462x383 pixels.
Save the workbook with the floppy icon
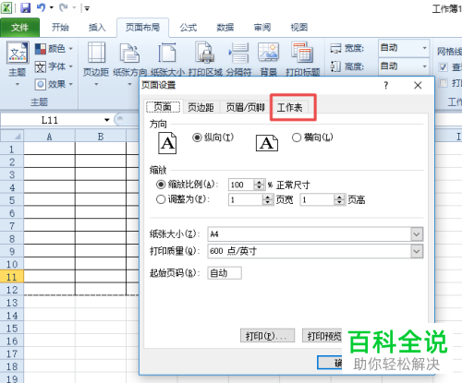point(26,7)
